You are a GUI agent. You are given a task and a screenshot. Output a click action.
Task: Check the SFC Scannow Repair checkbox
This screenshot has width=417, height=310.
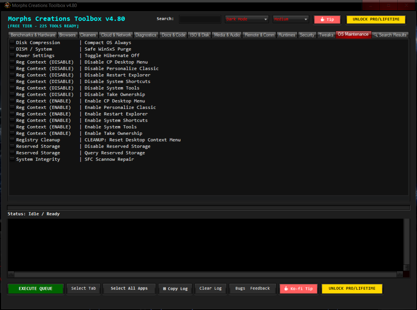(12, 159)
